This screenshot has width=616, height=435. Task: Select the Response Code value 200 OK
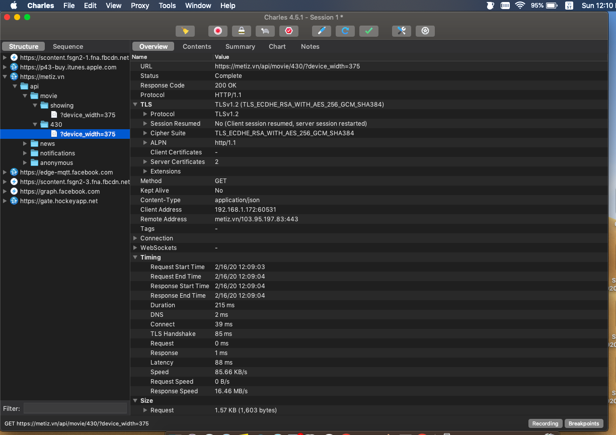click(225, 85)
